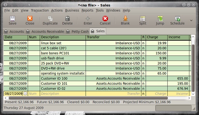Click the horizontal scroll left arrow
The image size is (199, 115).
click(x=6, y=98)
